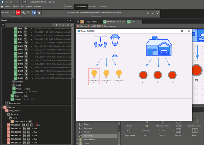This screenshot has width=204, height=145.
Task: Expand the BitMask tree node
Action: pyautogui.click(x=11, y=82)
